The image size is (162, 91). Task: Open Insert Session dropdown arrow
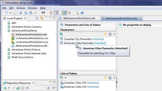(x=9, y=88)
